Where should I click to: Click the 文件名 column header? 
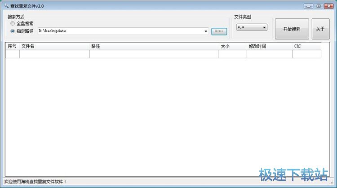click(x=54, y=46)
